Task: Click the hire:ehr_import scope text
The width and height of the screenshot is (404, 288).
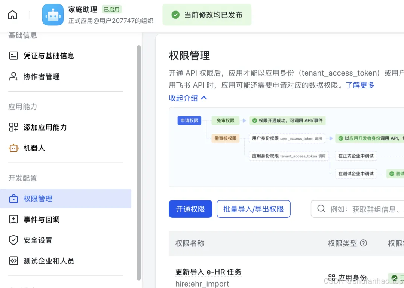Action: coord(202,284)
